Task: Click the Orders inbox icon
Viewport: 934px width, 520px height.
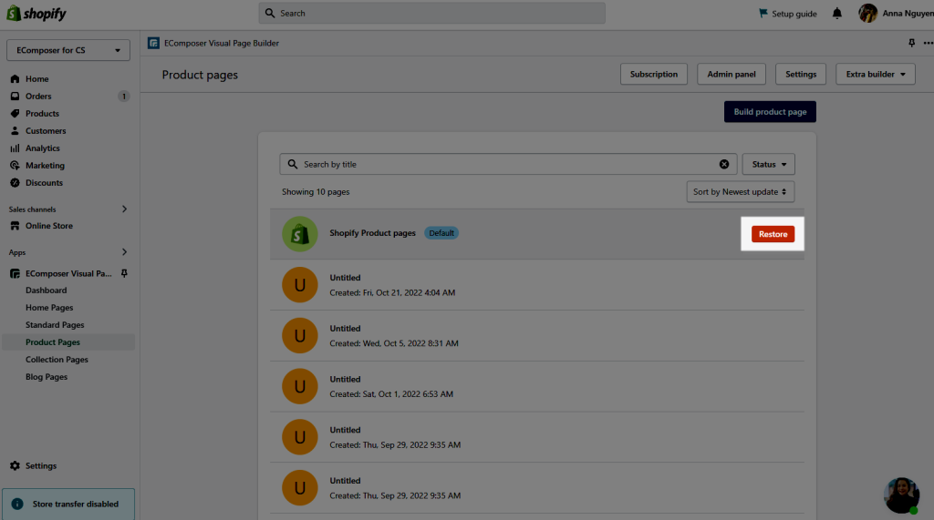Action: [15, 96]
